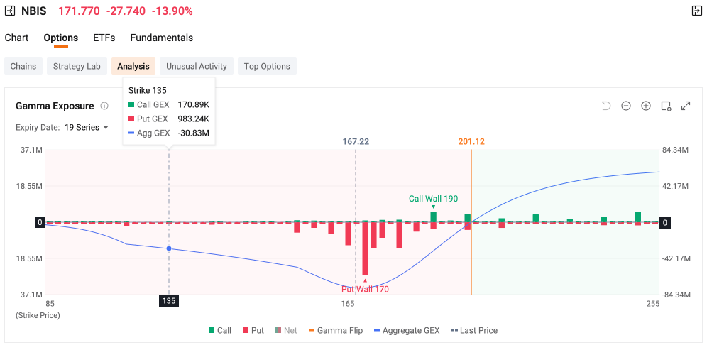Viewport: 707px width, 345px height.
Task: Toggle Aggregate GEX line in legend
Action: click(x=407, y=330)
